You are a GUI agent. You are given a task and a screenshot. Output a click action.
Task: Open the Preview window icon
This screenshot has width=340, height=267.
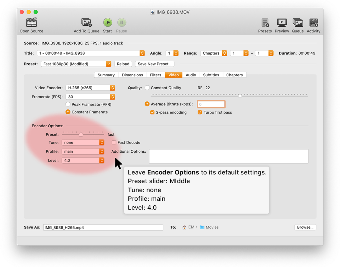pos(282,23)
